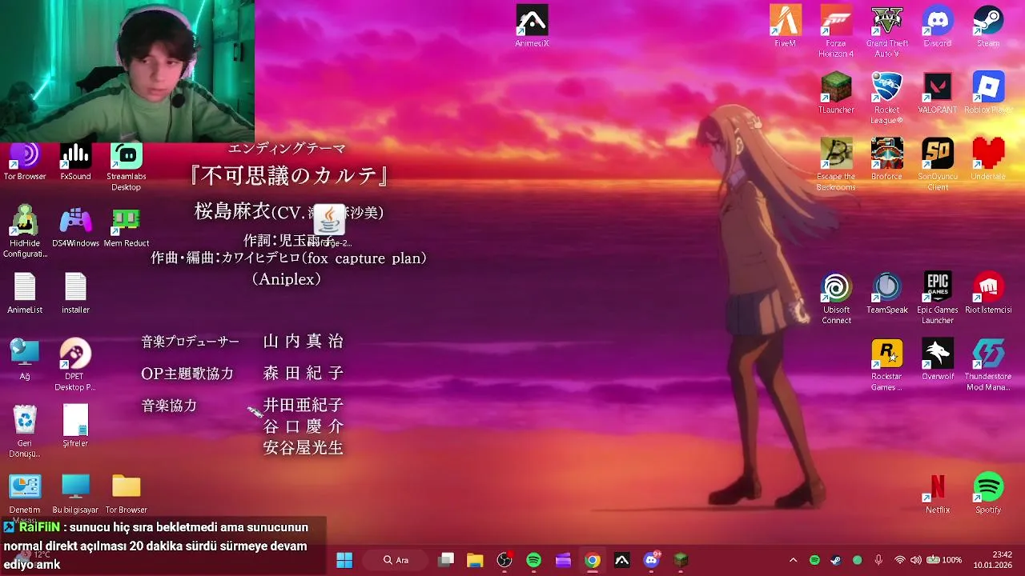Open the Bu bilgisayar icon
The width and height of the screenshot is (1025, 576).
click(75, 492)
